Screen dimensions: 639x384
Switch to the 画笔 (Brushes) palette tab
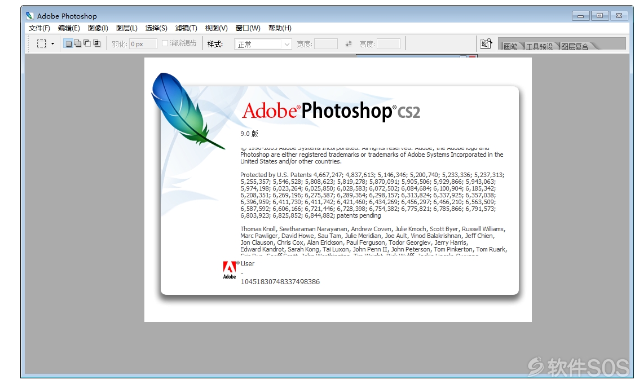510,46
